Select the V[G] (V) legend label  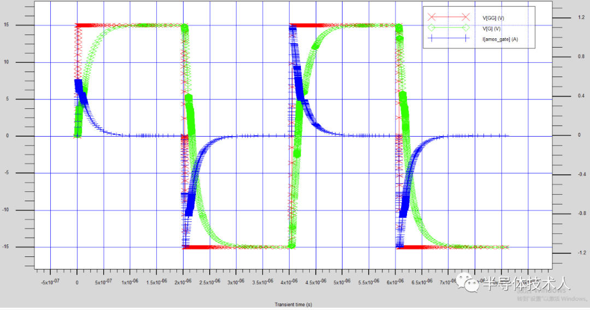(492, 28)
